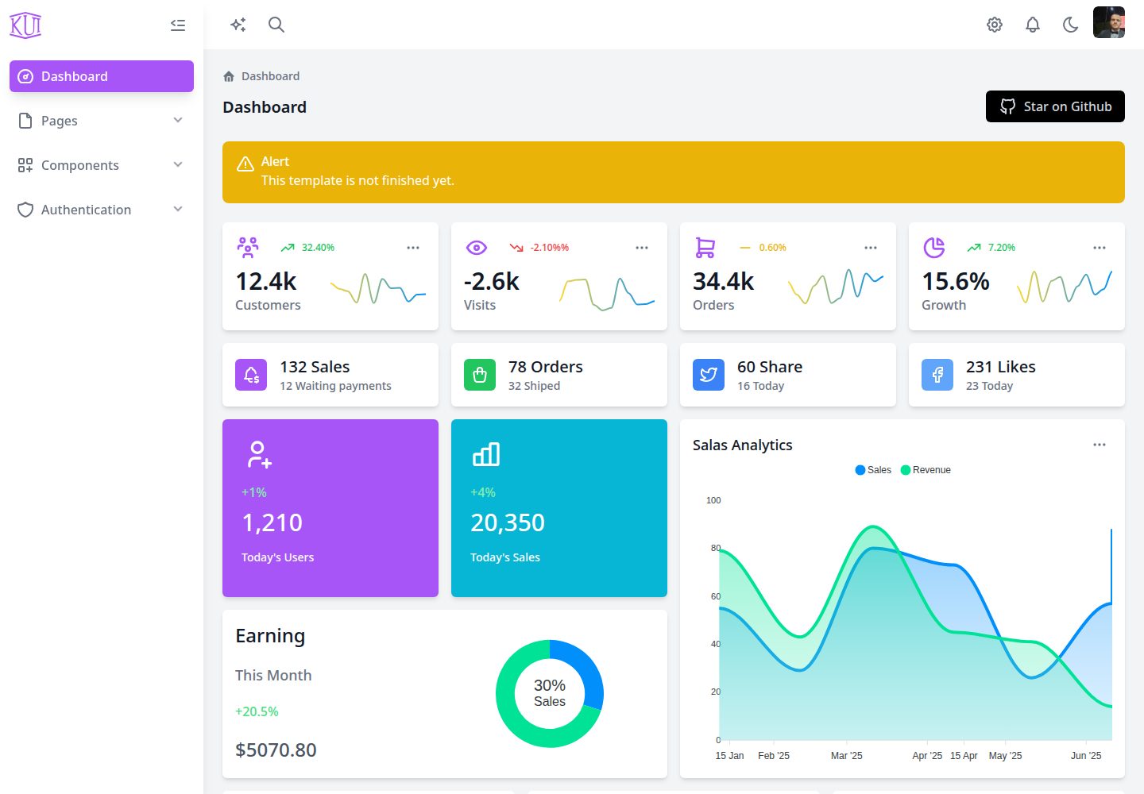Open Visits card options menu
Screen dimensions: 1144x794
(x=642, y=248)
